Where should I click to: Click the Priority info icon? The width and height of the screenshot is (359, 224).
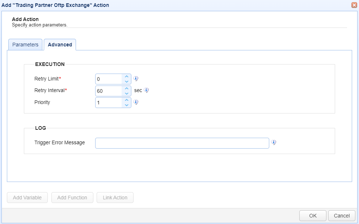(x=136, y=102)
